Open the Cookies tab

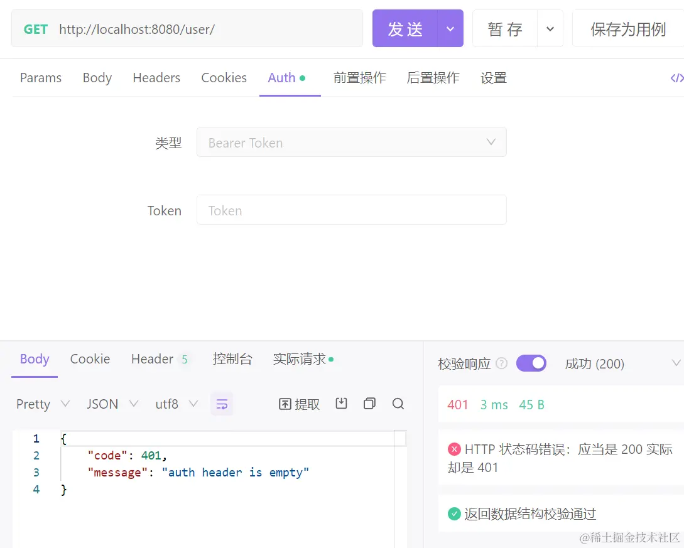click(224, 78)
